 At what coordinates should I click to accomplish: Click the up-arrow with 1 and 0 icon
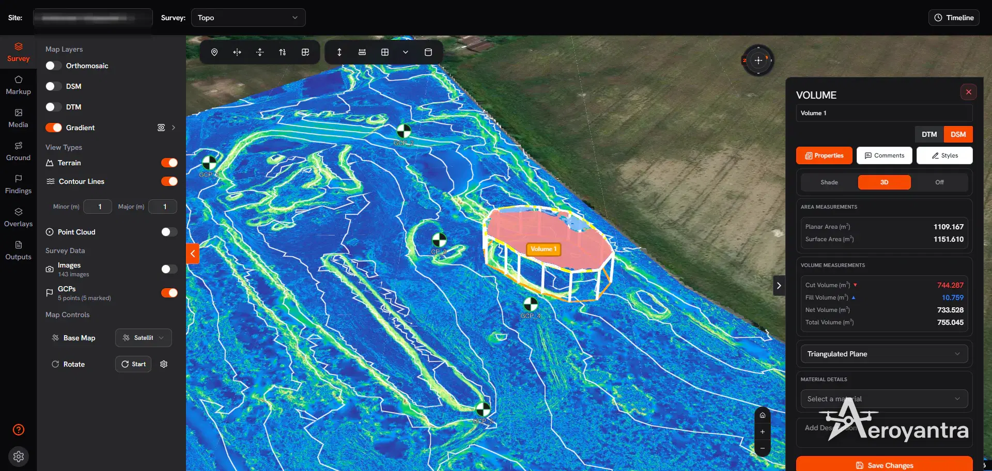tap(283, 52)
